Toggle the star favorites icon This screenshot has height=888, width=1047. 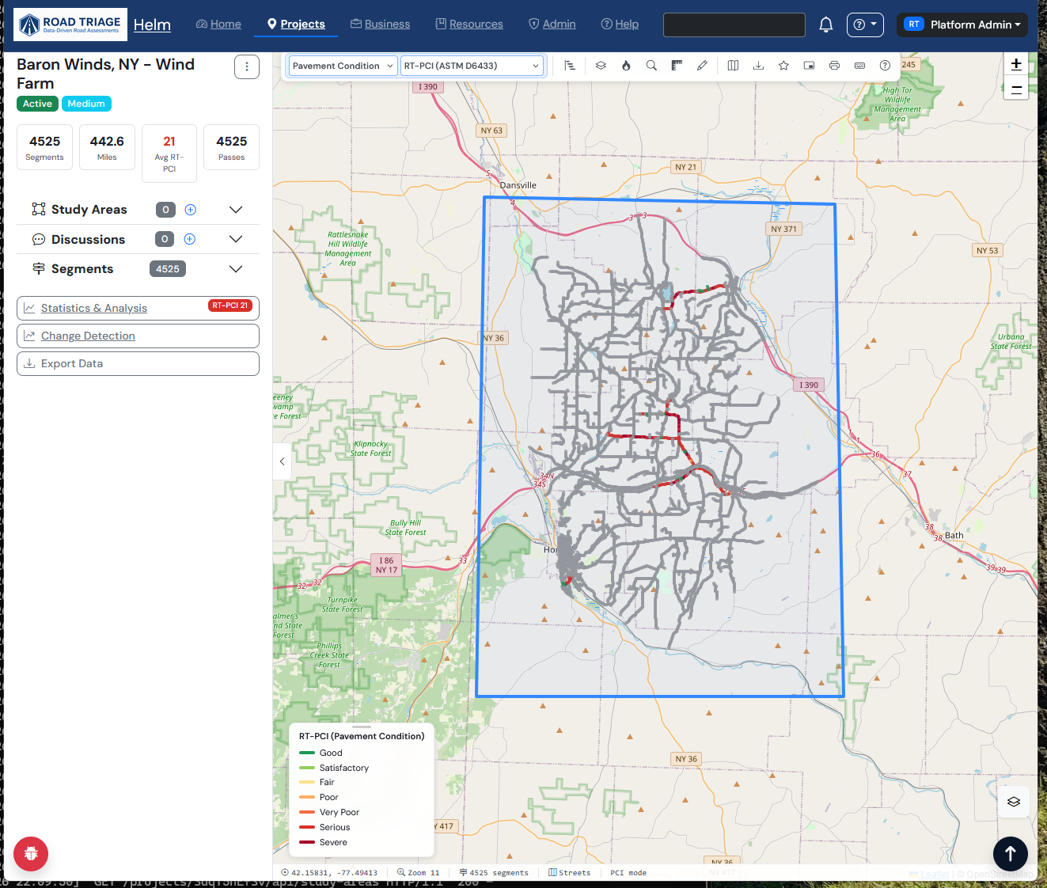(x=783, y=66)
